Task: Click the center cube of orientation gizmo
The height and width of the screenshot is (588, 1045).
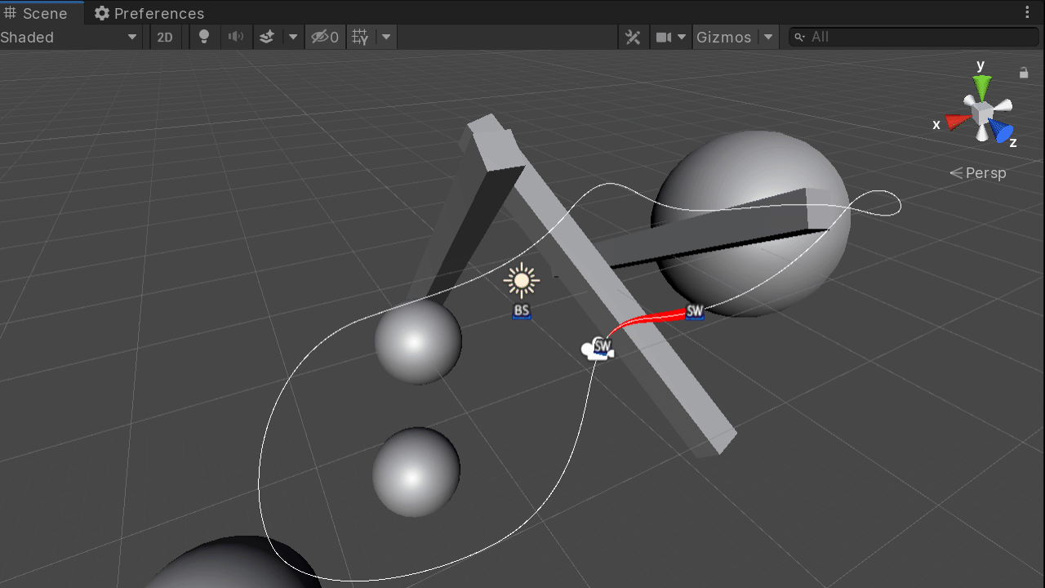Action: [982, 111]
